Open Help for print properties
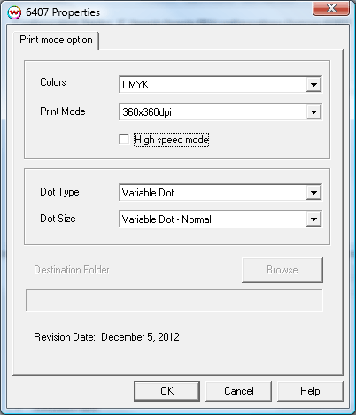 [310, 391]
